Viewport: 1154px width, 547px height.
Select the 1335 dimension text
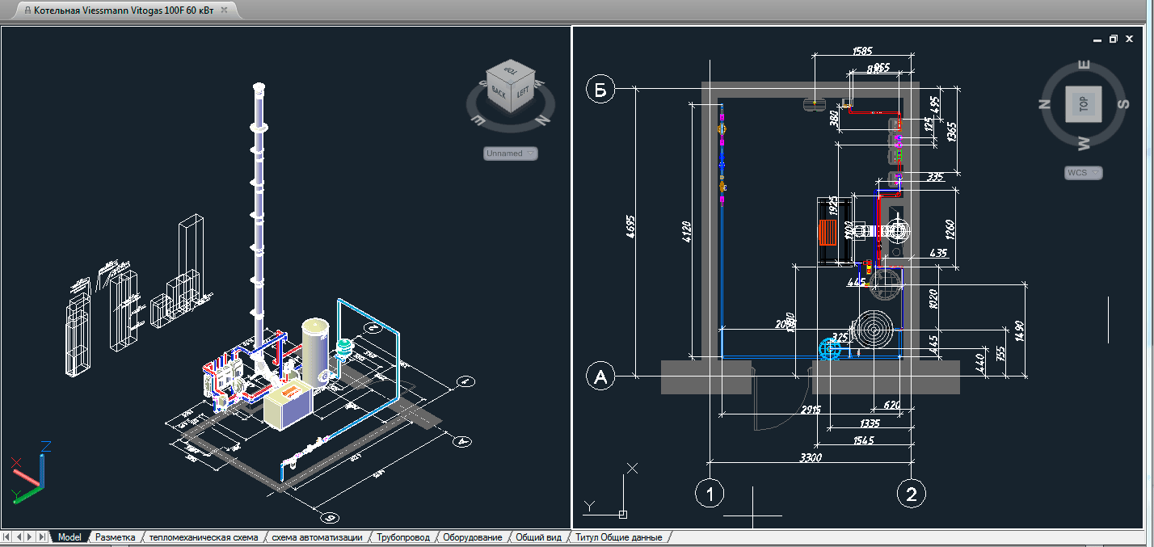[x=870, y=423]
